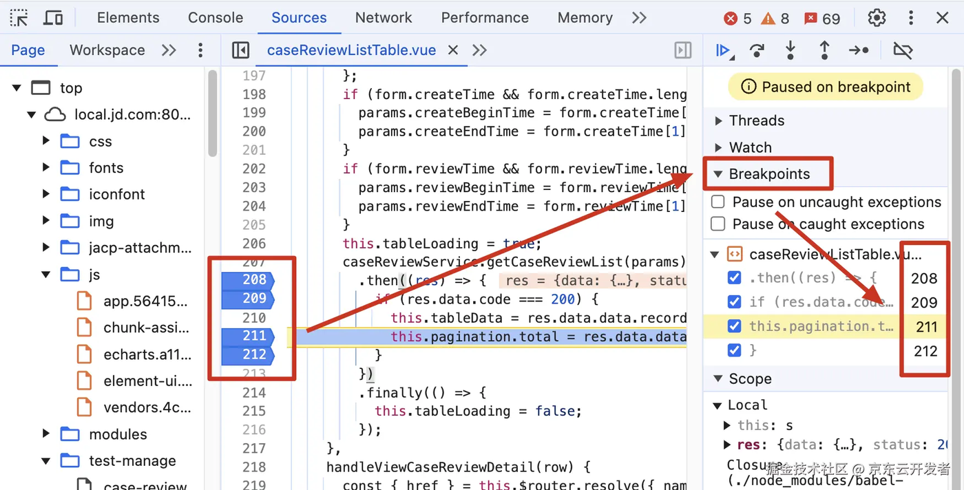Close the DevTools panel

(x=942, y=18)
